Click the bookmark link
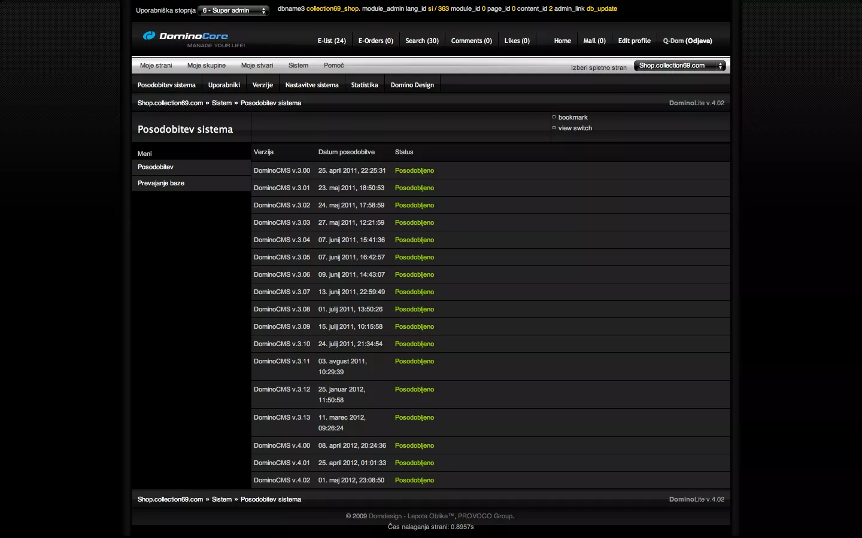The height and width of the screenshot is (538, 862). tap(573, 118)
